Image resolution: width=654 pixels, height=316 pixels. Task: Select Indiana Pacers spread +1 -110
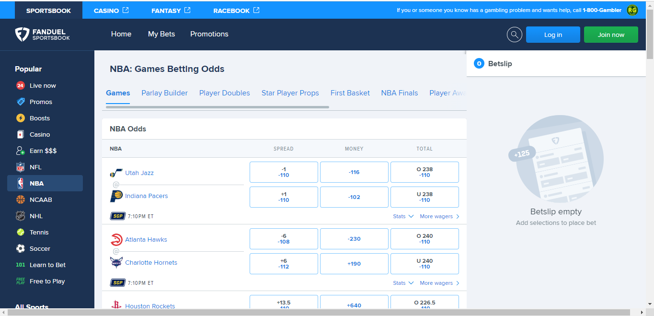[284, 197]
